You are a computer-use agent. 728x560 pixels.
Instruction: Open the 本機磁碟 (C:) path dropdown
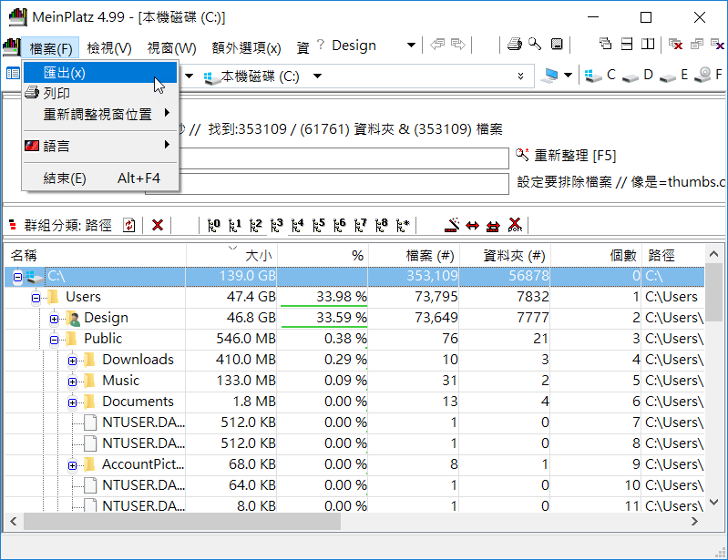click(x=316, y=76)
